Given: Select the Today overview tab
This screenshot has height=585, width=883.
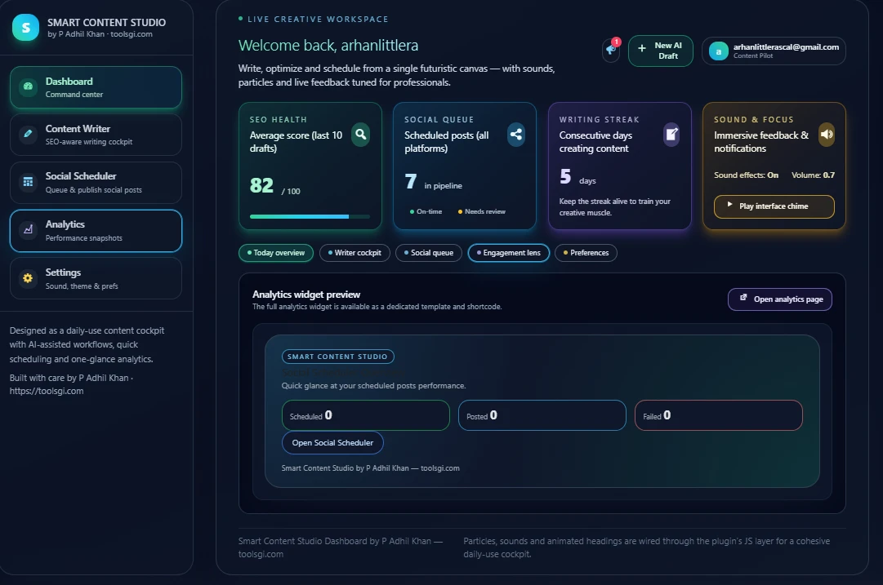Looking at the screenshot, I should (x=275, y=253).
